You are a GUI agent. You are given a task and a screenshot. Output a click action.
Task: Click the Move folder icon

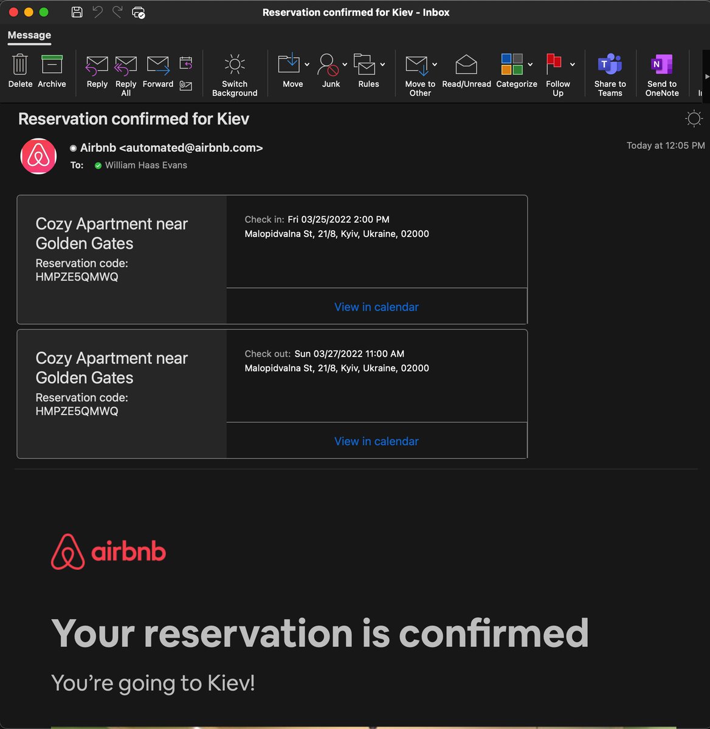(289, 64)
